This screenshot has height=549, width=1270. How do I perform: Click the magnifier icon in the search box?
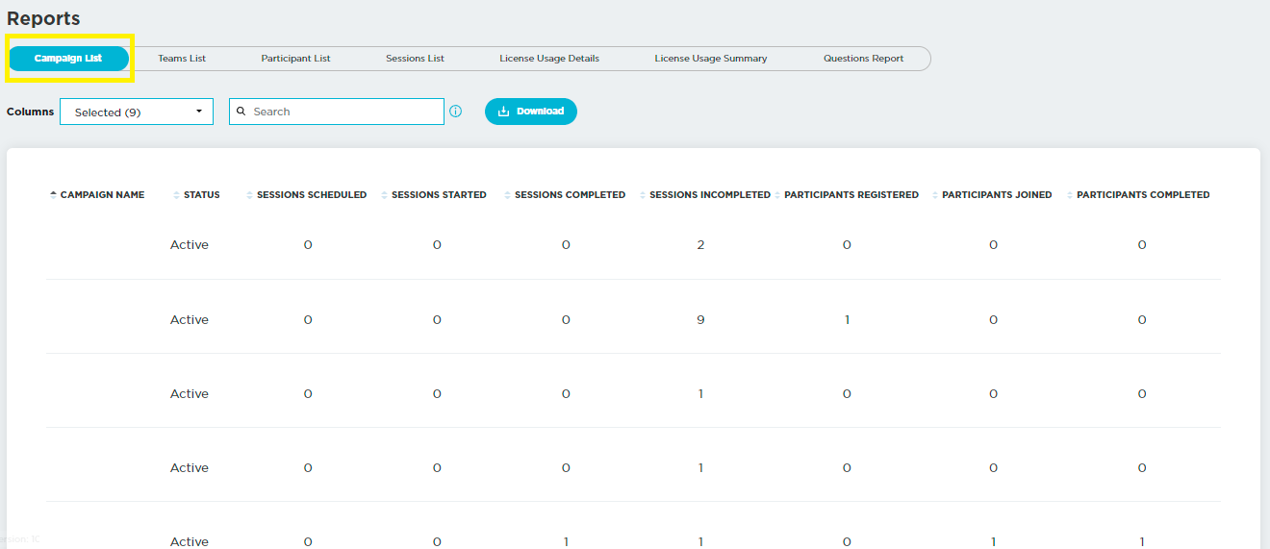pos(241,112)
